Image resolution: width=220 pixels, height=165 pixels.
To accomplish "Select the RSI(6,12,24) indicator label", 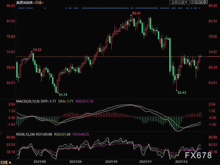I will 25,134.
